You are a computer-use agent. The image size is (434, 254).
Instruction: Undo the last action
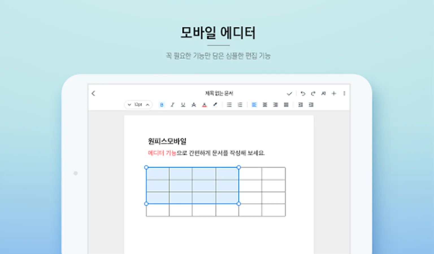303,93
